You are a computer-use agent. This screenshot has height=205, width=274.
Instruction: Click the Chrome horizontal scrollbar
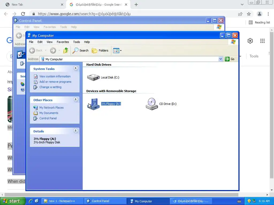coord(121,195)
